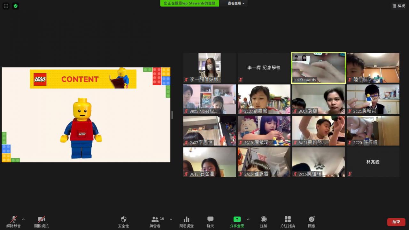Click the green screen-sharing notification banner
The image size is (409, 230).
click(x=190, y=3)
